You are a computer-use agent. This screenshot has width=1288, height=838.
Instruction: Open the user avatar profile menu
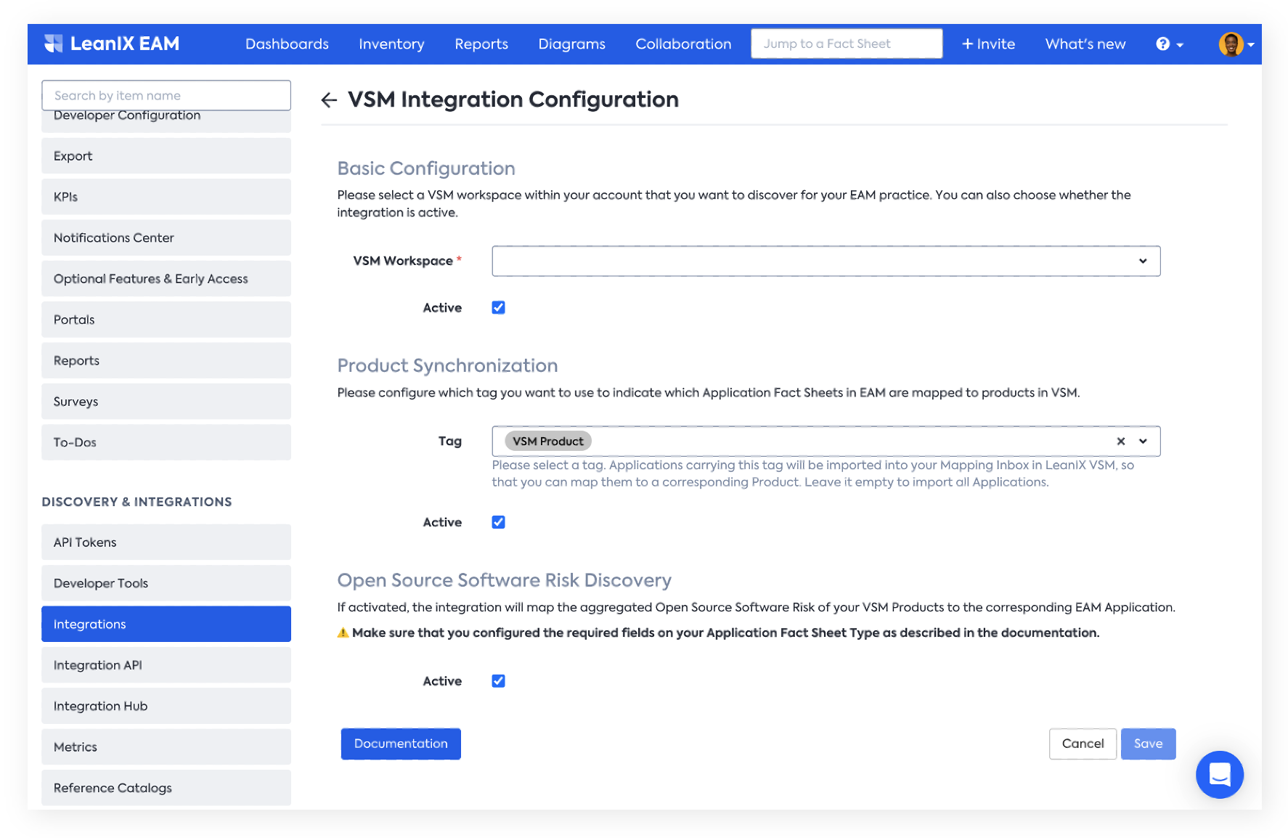1236,44
